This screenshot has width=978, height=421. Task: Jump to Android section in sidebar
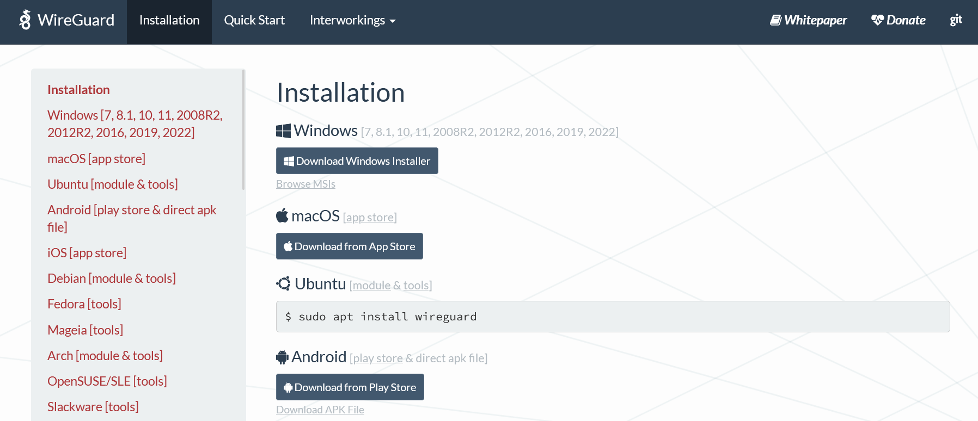tap(132, 219)
